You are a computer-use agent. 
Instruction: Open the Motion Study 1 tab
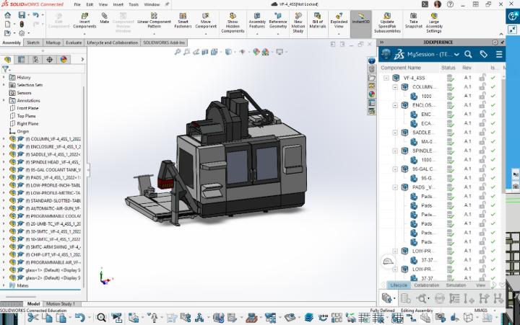tap(61, 304)
